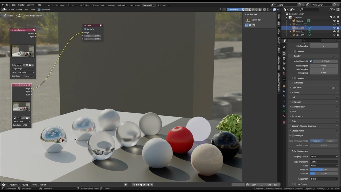Hide Camera in viewport via eye icon

pyautogui.click(x=334, y=21)
